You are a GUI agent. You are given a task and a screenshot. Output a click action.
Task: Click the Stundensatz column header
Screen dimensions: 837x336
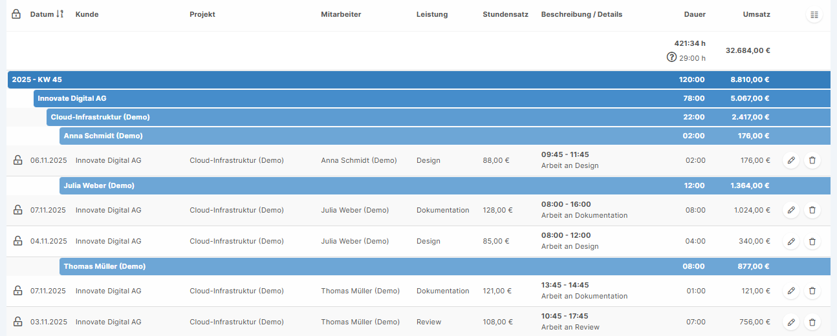(505, 14)
